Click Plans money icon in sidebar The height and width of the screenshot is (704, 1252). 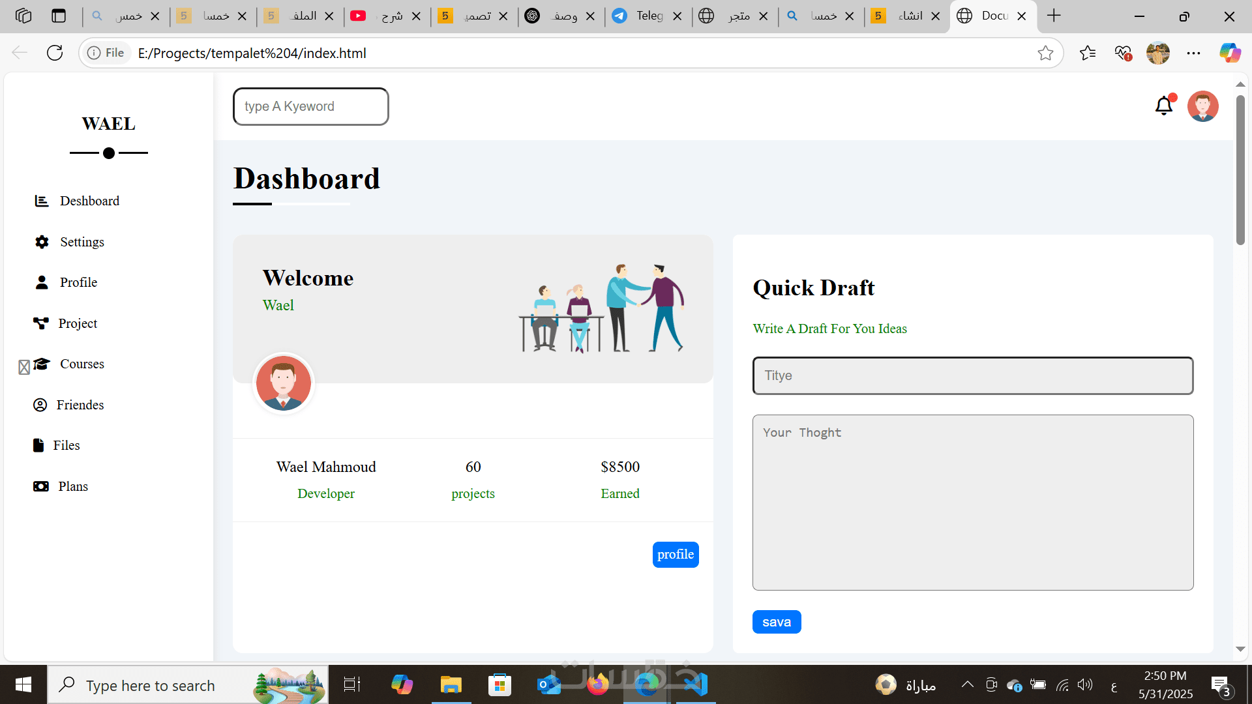pos(41,486)
